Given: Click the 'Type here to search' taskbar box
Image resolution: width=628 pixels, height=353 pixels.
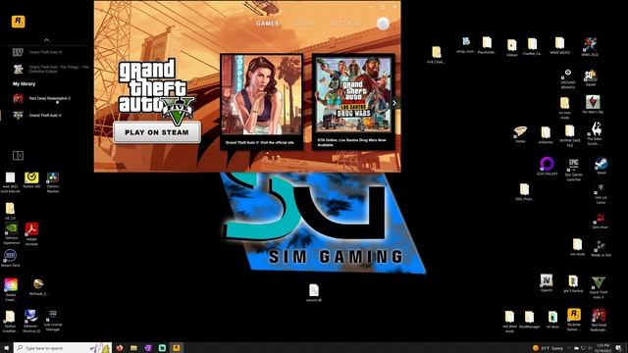Looking at the screenshot, I should point(63,348).
